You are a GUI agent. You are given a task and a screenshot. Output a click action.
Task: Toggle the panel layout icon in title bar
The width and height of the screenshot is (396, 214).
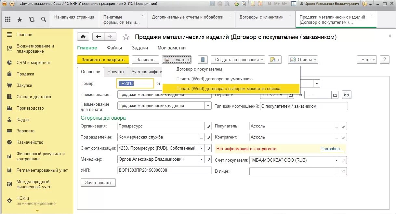tap(294, 4)
